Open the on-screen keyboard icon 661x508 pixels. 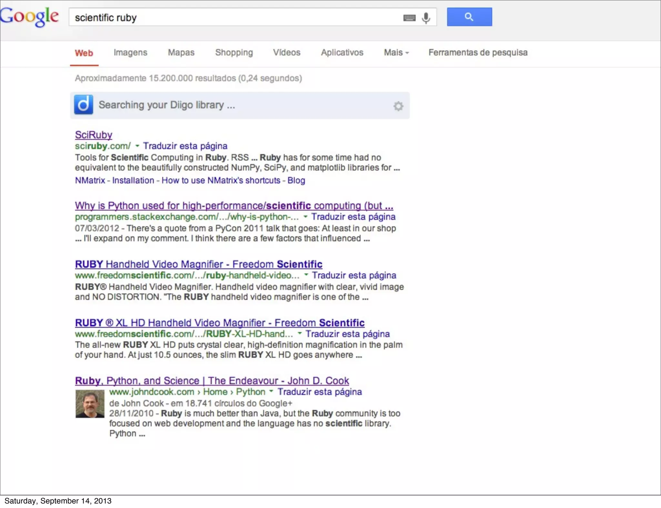409,18
